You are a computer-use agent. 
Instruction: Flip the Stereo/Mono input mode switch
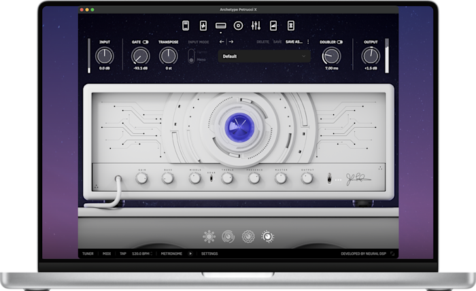click(x=191, y=56)
